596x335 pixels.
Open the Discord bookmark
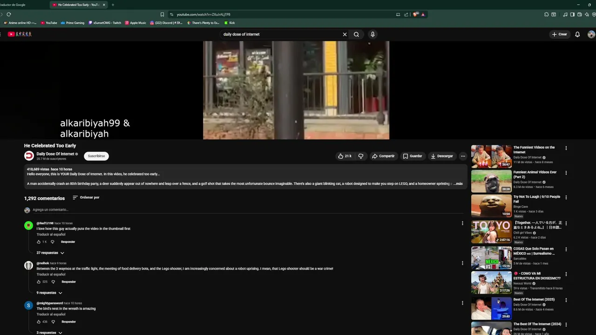coord(166,23)
